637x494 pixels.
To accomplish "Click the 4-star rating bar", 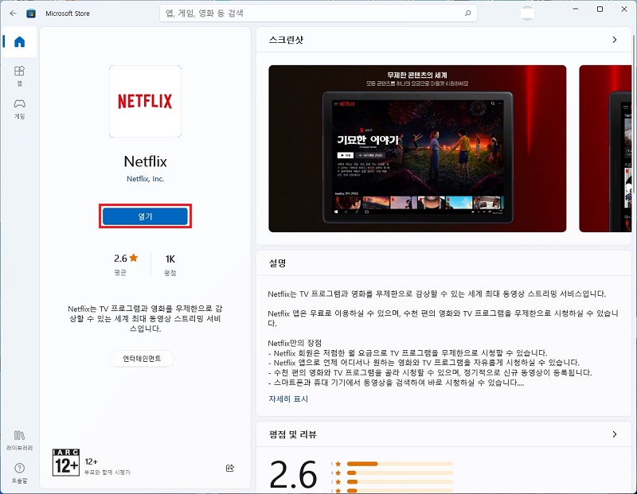I will tap(400, 473).
